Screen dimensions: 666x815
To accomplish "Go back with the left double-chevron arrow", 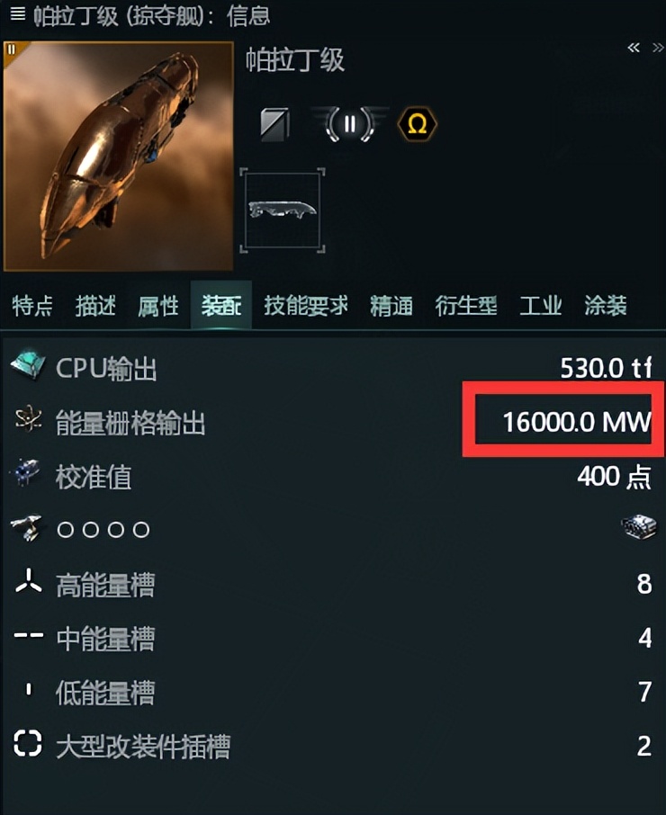I will point(634,49).
